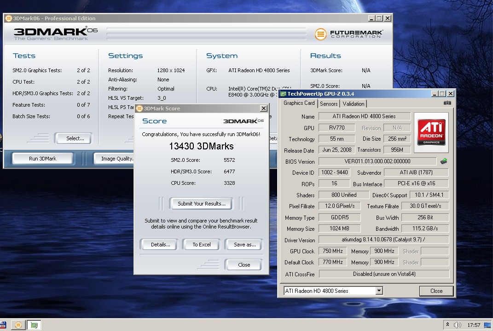Screen dimensions: 493x331
Task: Click the show desktop icon in the tray corner
Action: point(487,325)
